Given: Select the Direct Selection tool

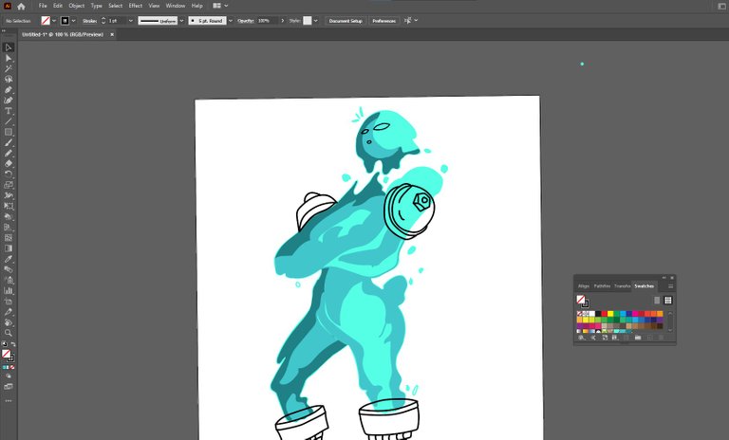Looking at the screenshot, I should tap(9, 58).
